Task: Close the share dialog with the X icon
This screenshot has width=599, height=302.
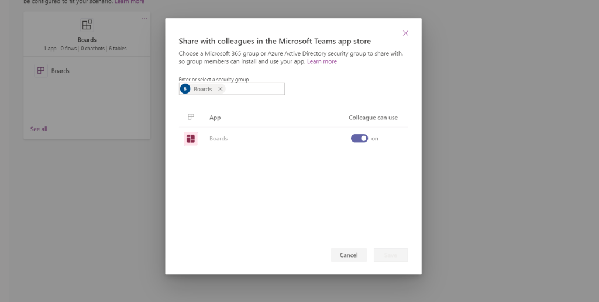Action: tap(405, 33)
